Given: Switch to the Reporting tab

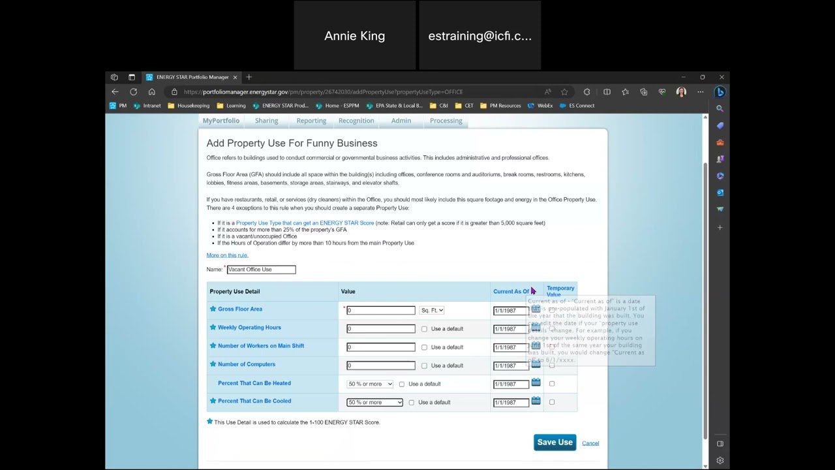Looking at the screenshot, I should pos(311,121).
